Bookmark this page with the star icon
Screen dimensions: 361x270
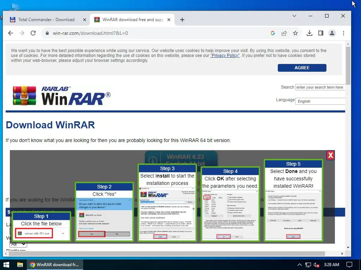(295, 33)
